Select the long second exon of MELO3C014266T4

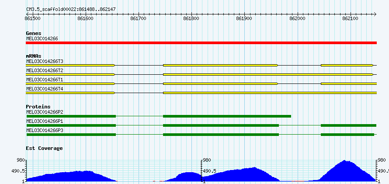click(270, 93)
